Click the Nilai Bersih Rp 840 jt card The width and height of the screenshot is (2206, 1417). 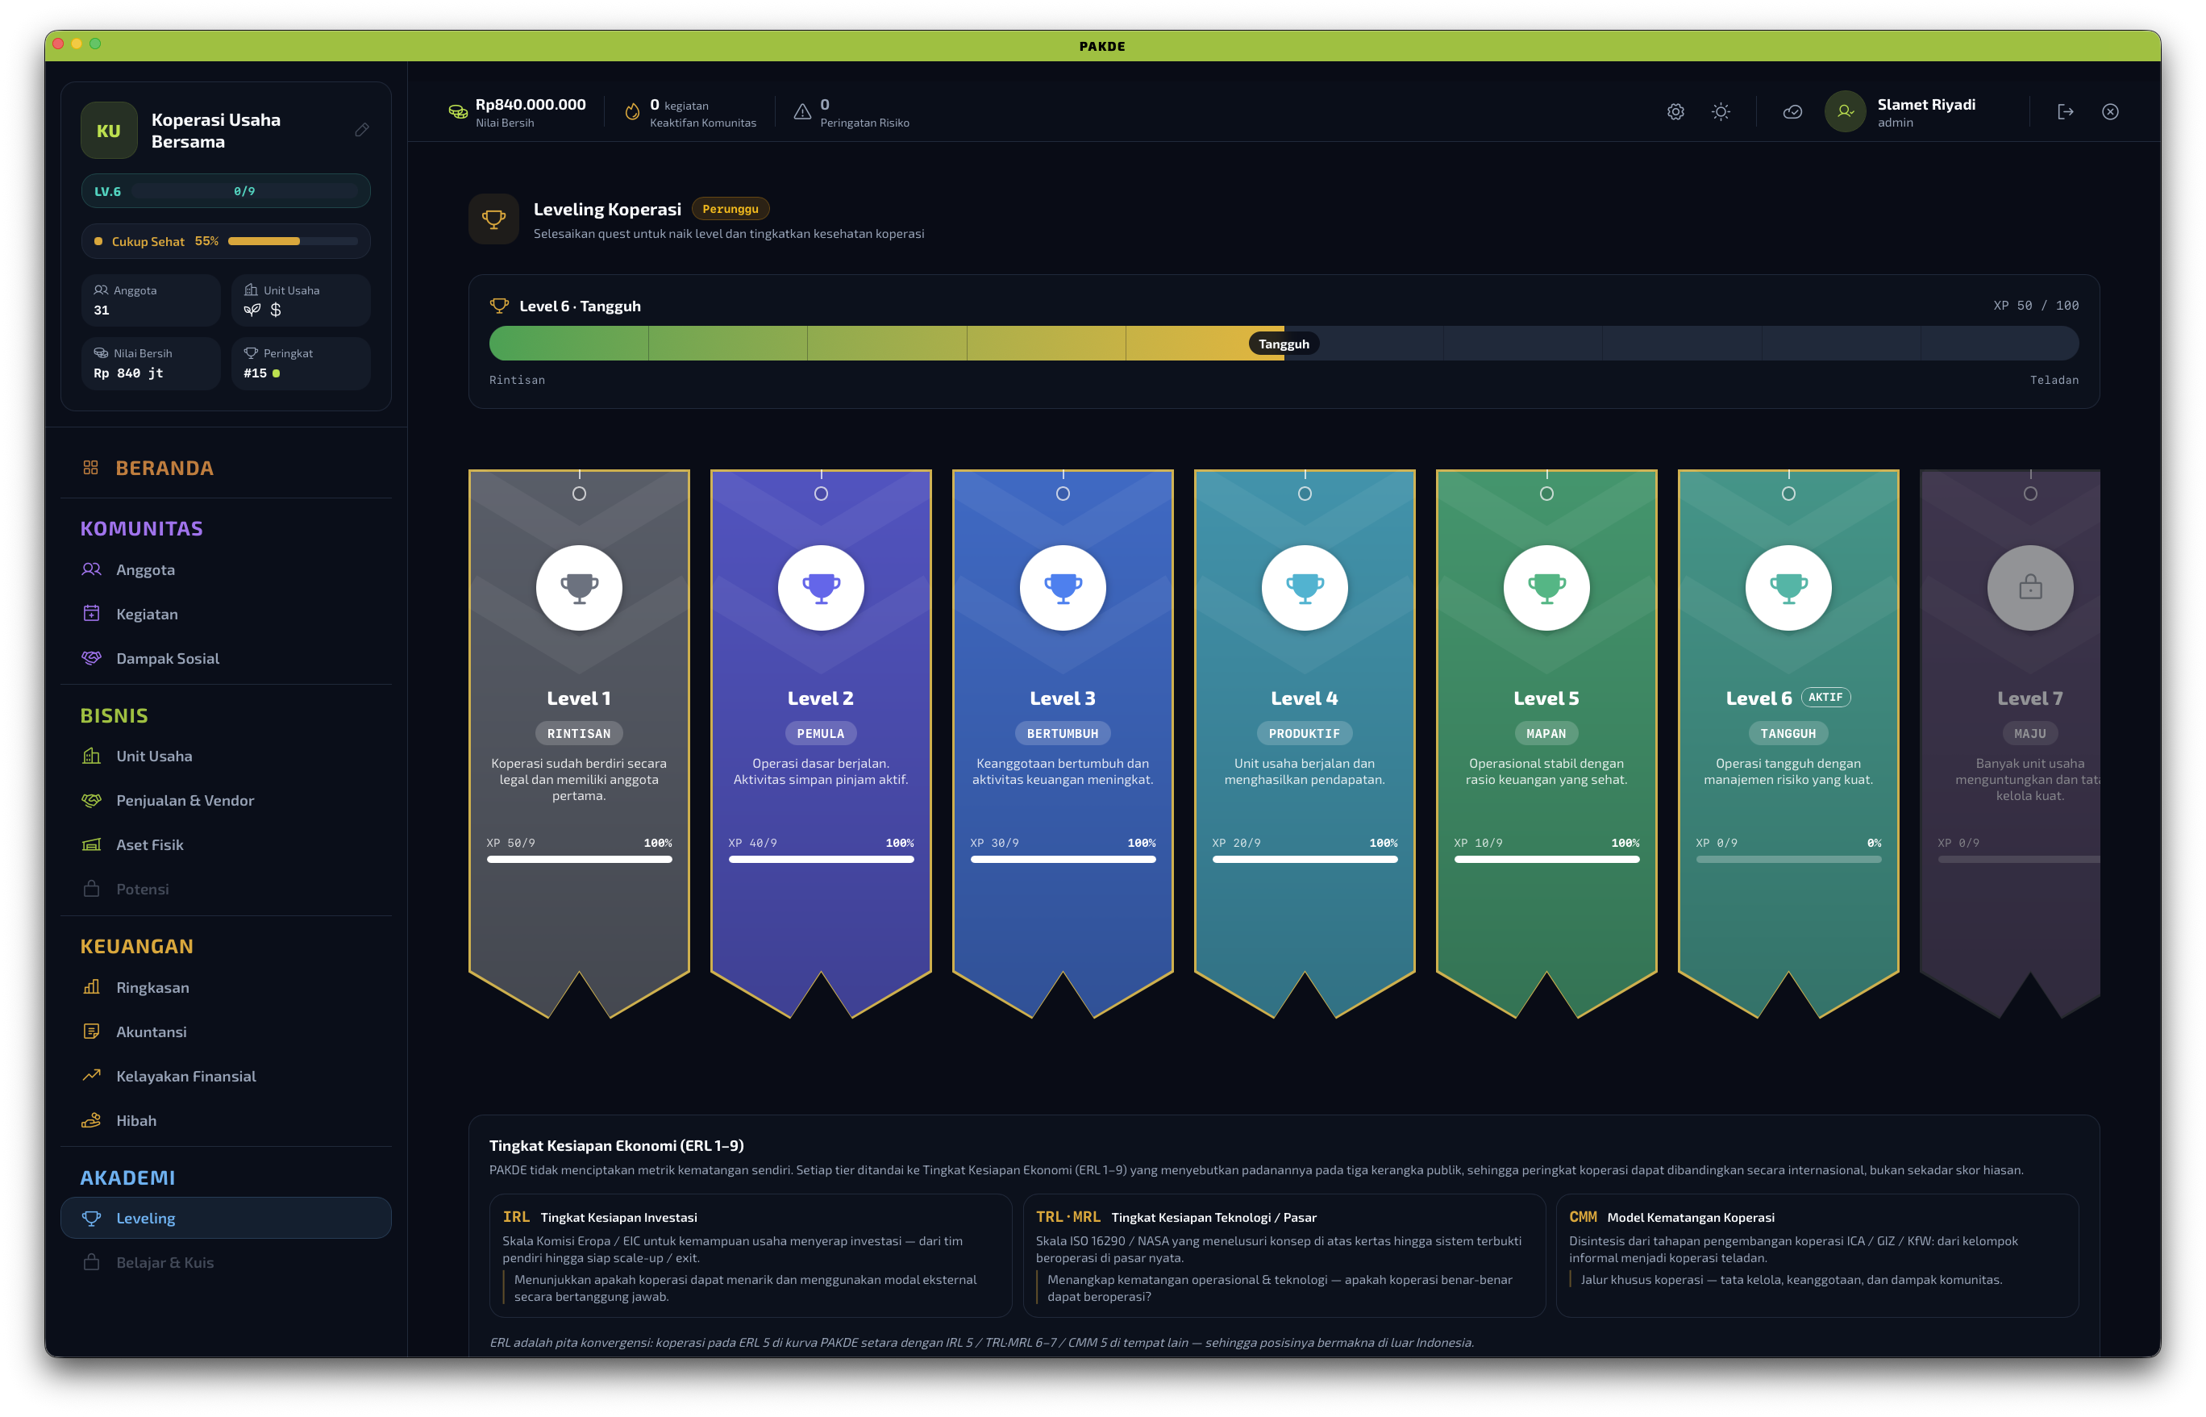click(x=151, y=364)
